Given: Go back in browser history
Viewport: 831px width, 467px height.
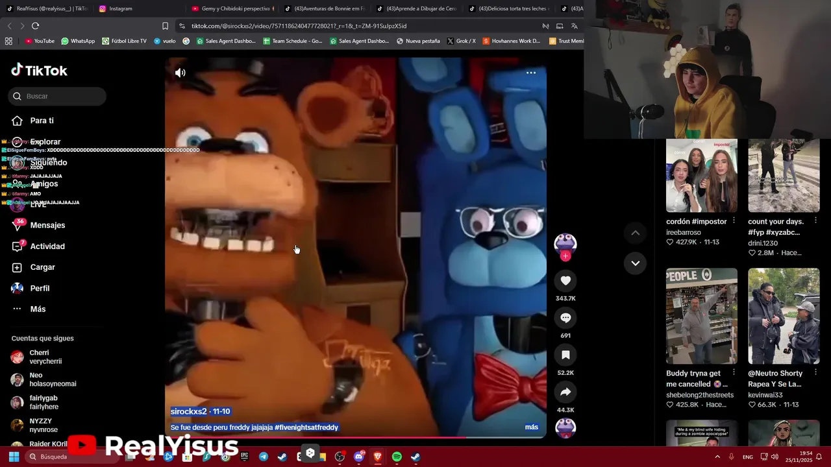Looking at the screenshot, I should 9,26.
